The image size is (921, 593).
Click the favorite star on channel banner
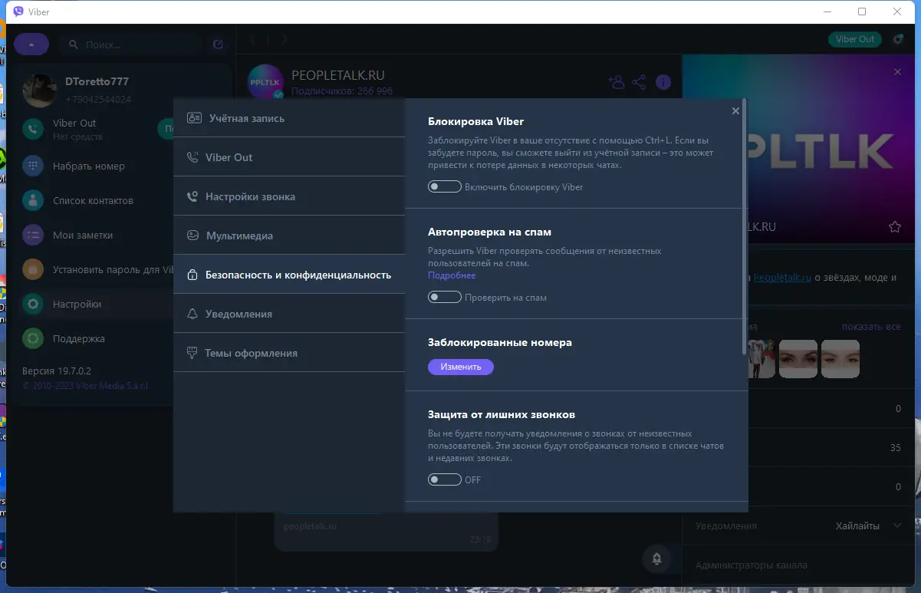coord(894,227)
